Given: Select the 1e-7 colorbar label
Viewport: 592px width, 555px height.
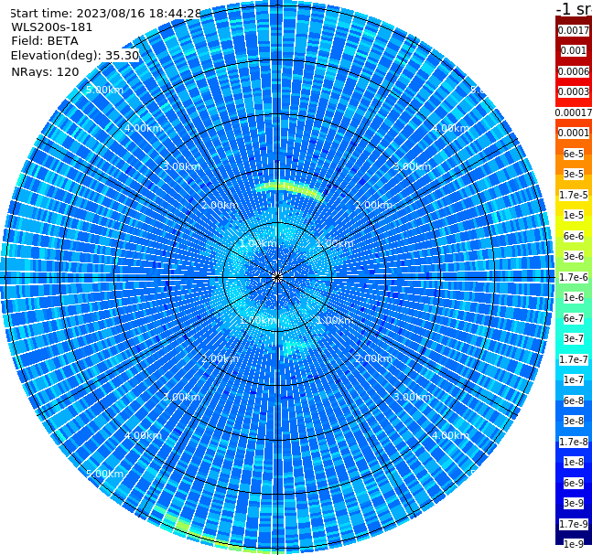Looking at the screenshot, I should [574, 379].
